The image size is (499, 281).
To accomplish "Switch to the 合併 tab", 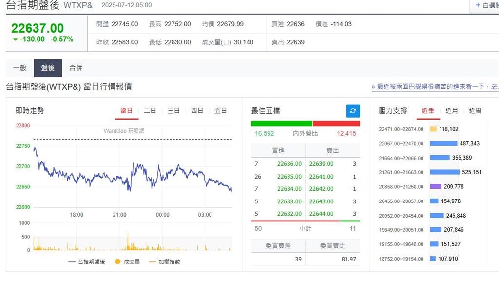I will tap(76, 68).
